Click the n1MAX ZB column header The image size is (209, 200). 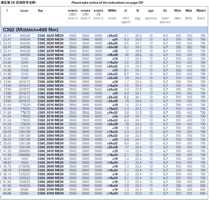(x=98, y=14)
